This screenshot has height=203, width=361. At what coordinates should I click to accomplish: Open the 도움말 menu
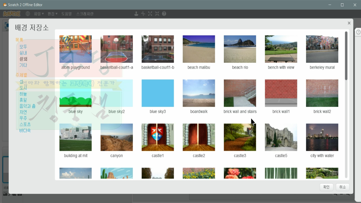click(67, 14)
